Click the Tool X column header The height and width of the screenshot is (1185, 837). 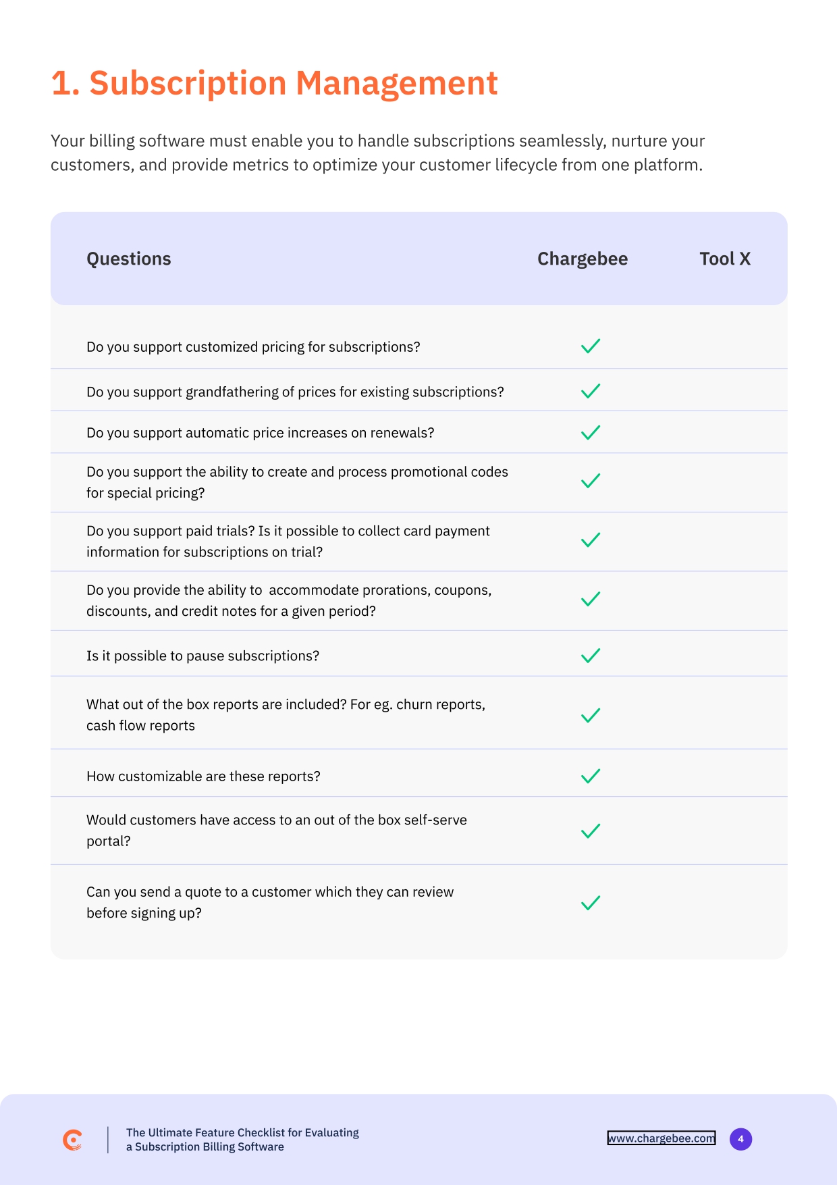pyautogui.click(x=725, y=259)
